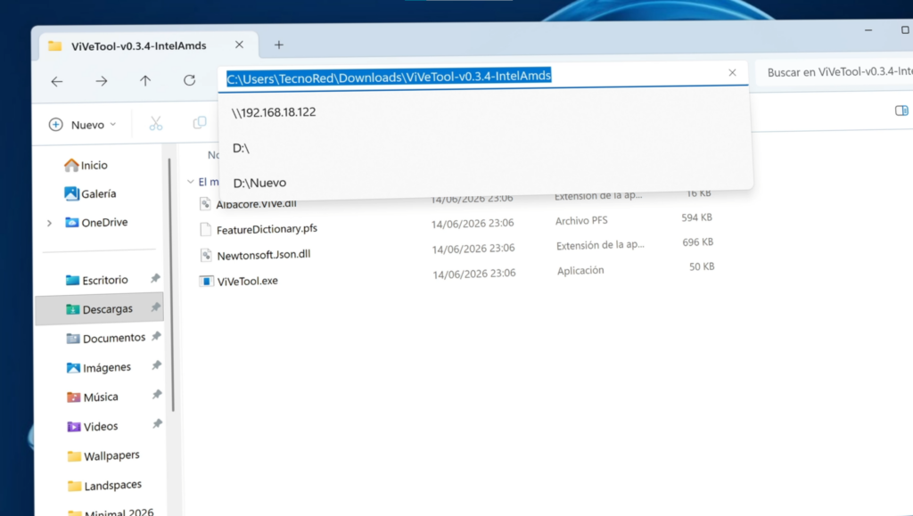Open the Wallpapers folder in the sidebar
913x516 pixels.
coord(103,456)
